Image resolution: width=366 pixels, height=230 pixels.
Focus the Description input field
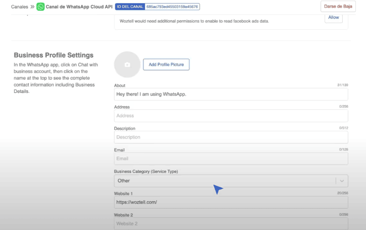pyautogui.click(x=231, y=137)
